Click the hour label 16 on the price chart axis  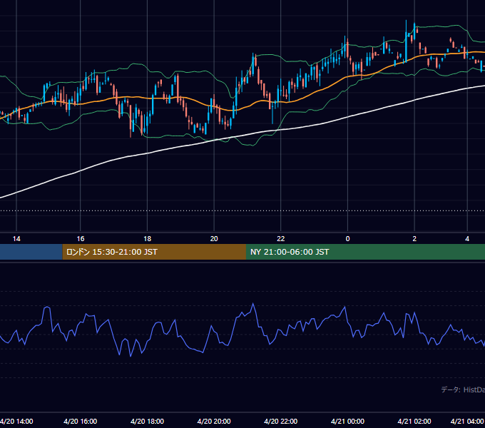[81, 239]
